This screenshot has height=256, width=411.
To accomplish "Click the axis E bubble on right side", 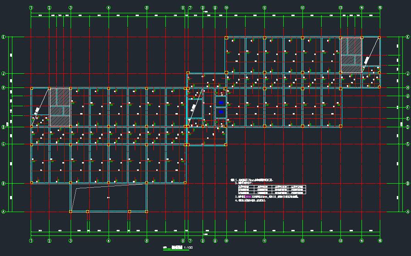I will point(407,118).
